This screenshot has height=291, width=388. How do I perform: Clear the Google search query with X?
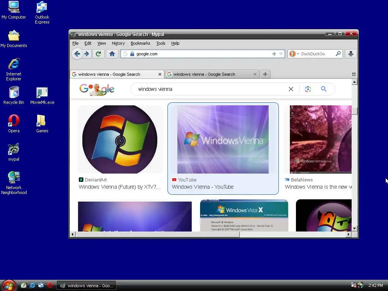click(x=291, y=89)
